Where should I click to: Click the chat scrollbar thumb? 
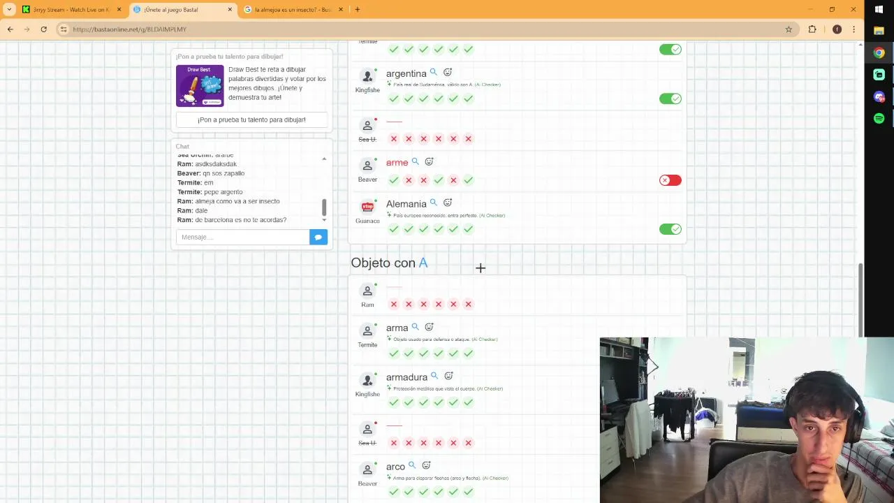point(323,207)
